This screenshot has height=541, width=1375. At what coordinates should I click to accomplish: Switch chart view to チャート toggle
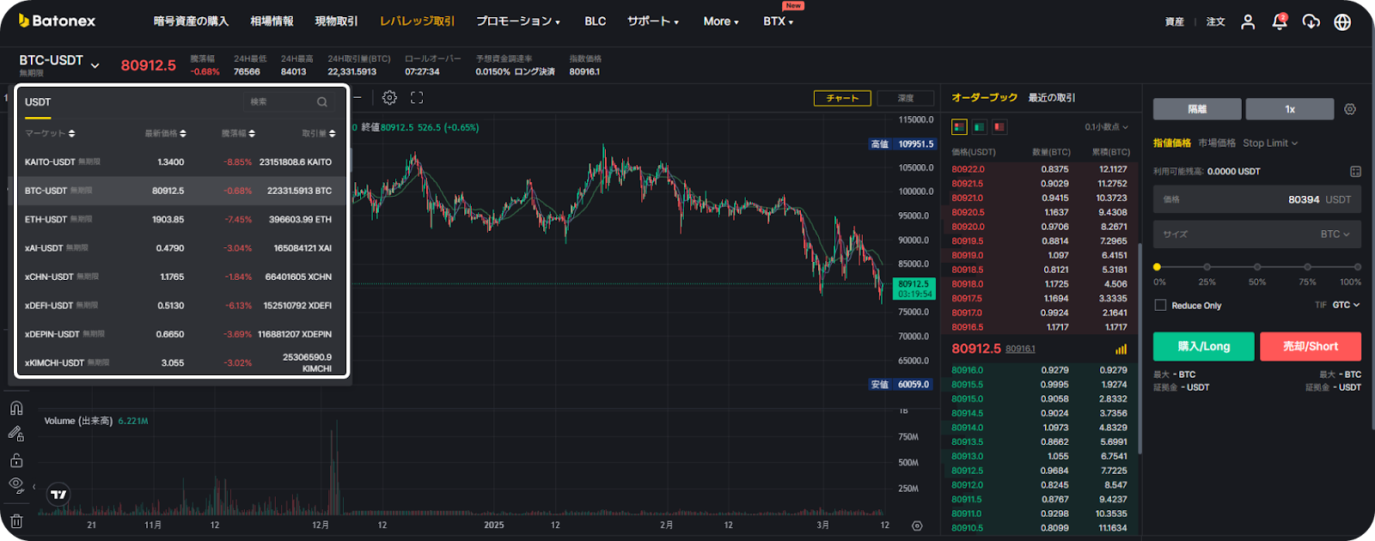[x=842, y=98]
